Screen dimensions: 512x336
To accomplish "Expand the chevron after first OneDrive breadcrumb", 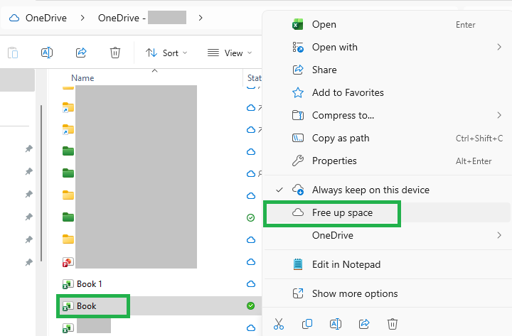I will (82, 18).
